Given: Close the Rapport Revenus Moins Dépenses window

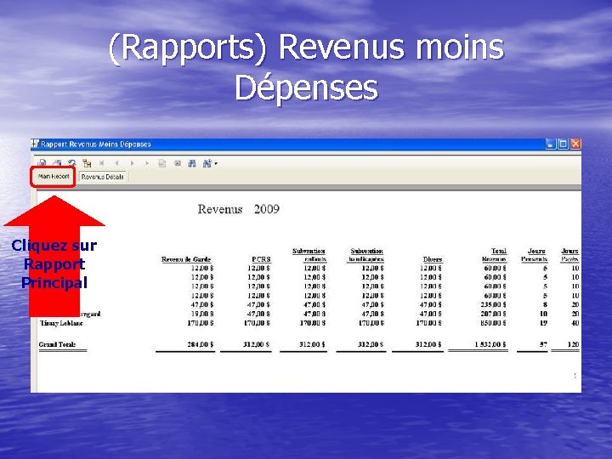Looking at the screenshot, I should tap(575, 144).
